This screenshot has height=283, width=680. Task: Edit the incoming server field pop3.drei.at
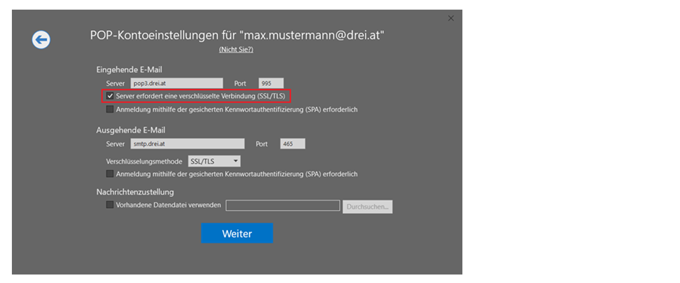[177, 83]
